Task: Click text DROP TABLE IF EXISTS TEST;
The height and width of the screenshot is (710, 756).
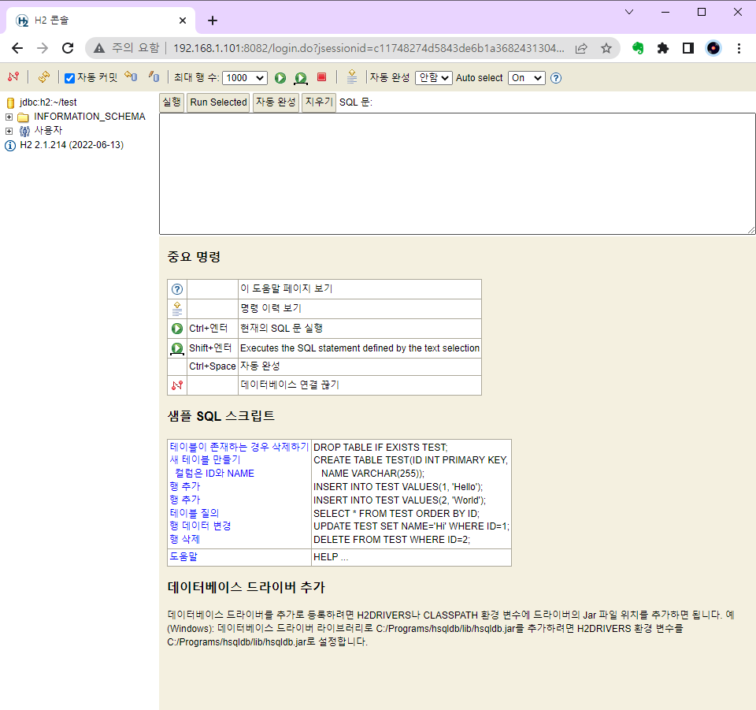Action: pyautogui.click(x=380, y=447)
